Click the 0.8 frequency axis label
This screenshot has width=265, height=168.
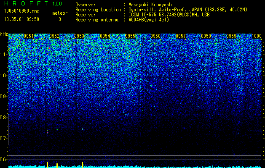pyautogui.click(x=3, y=118)
